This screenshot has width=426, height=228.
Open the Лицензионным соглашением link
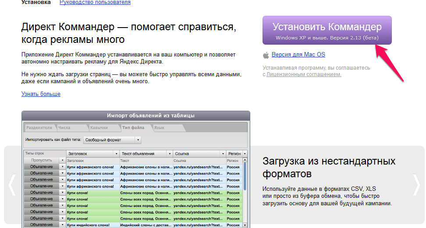point(304,74)
